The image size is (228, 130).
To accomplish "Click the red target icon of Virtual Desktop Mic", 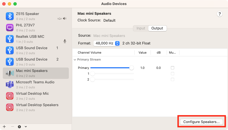I will 10,96.
